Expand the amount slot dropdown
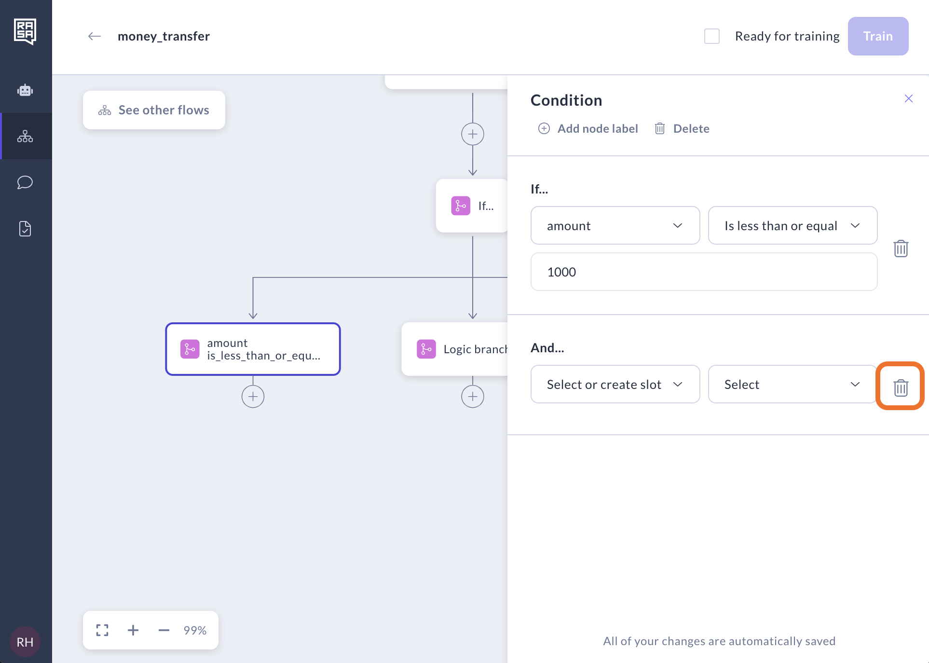The height and width of the screenshot is (663, 929). 615,226
